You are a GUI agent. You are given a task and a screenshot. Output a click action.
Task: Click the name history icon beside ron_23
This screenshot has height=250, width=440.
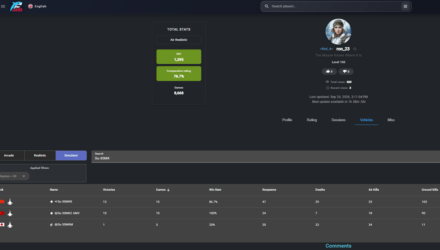355,49
